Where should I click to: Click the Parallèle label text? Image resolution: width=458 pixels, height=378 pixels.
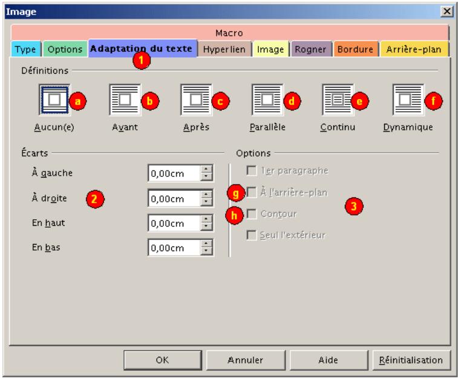tap(267, 127)
